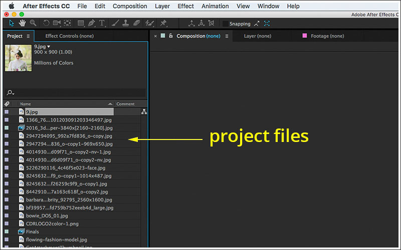
Task: Switch to the Project tab
Action: click(x=15, y=36)
